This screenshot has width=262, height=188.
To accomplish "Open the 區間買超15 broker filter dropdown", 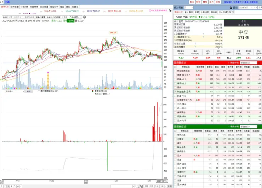I will coord(249,63).
